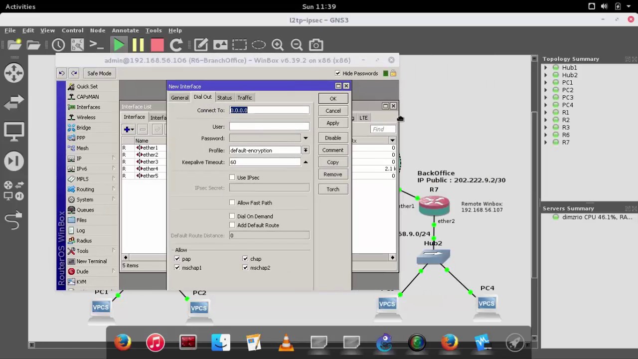Browse all devices icon in sidebar
This screenshot has width=638, height=359.
[x=14, y=190]
